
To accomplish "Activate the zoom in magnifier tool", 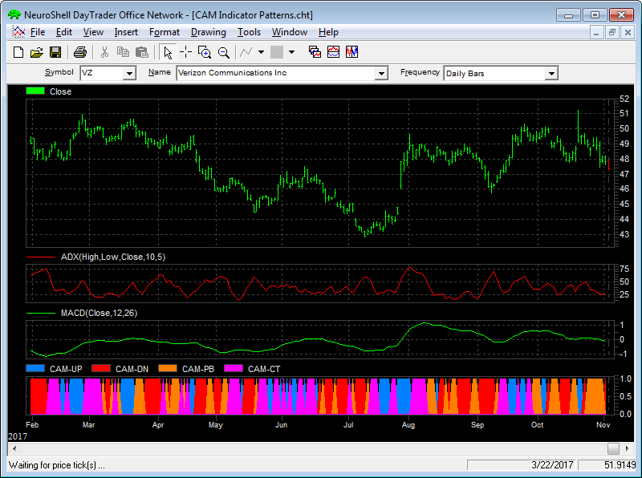I will (205, 52).
